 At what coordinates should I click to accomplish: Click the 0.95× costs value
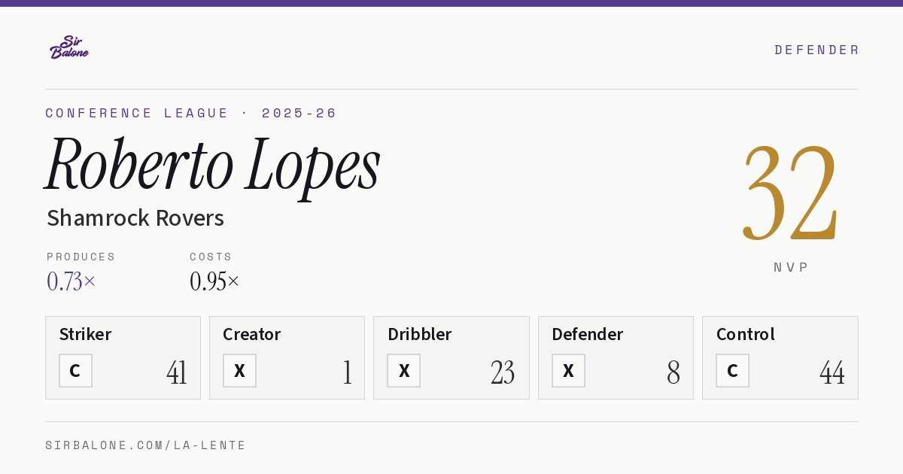214,281
